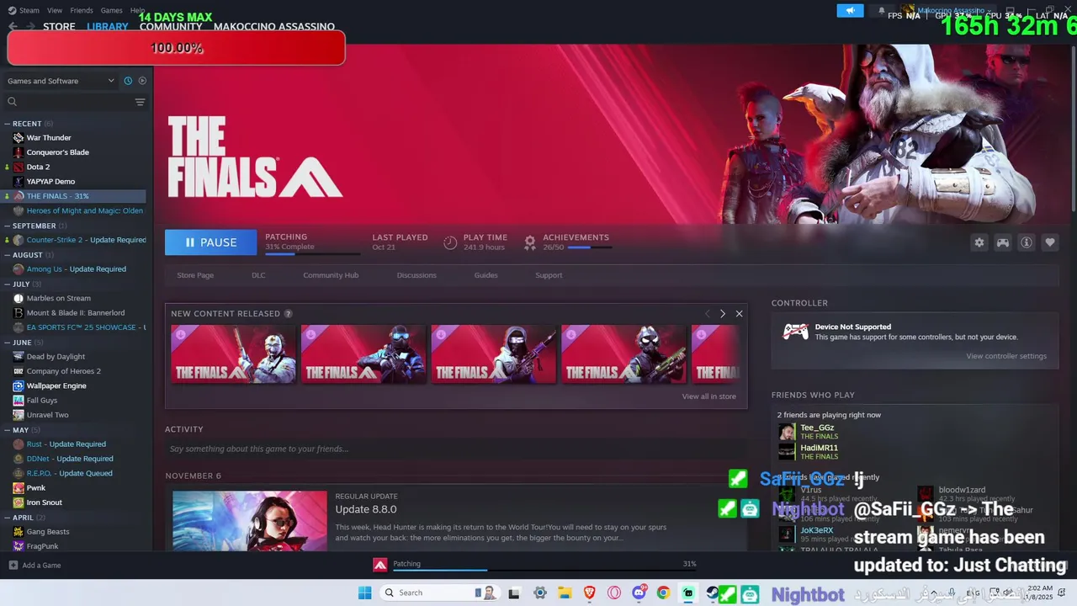Go to LIBRARY tab
Image resolution: width=1077 pixels, height=606 pixels.
click(108, 27)
